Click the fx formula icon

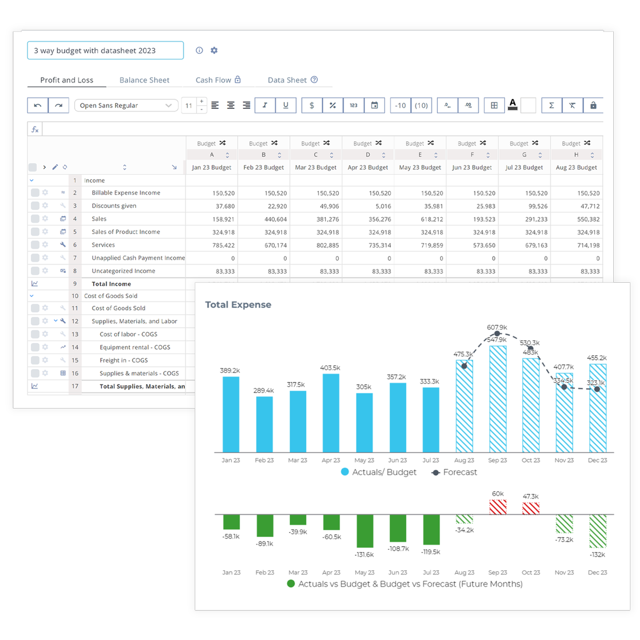tap(35, 129)
